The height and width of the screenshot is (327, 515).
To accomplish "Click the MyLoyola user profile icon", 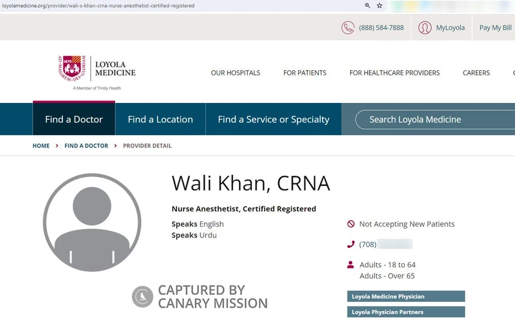I will coord(425,28).
